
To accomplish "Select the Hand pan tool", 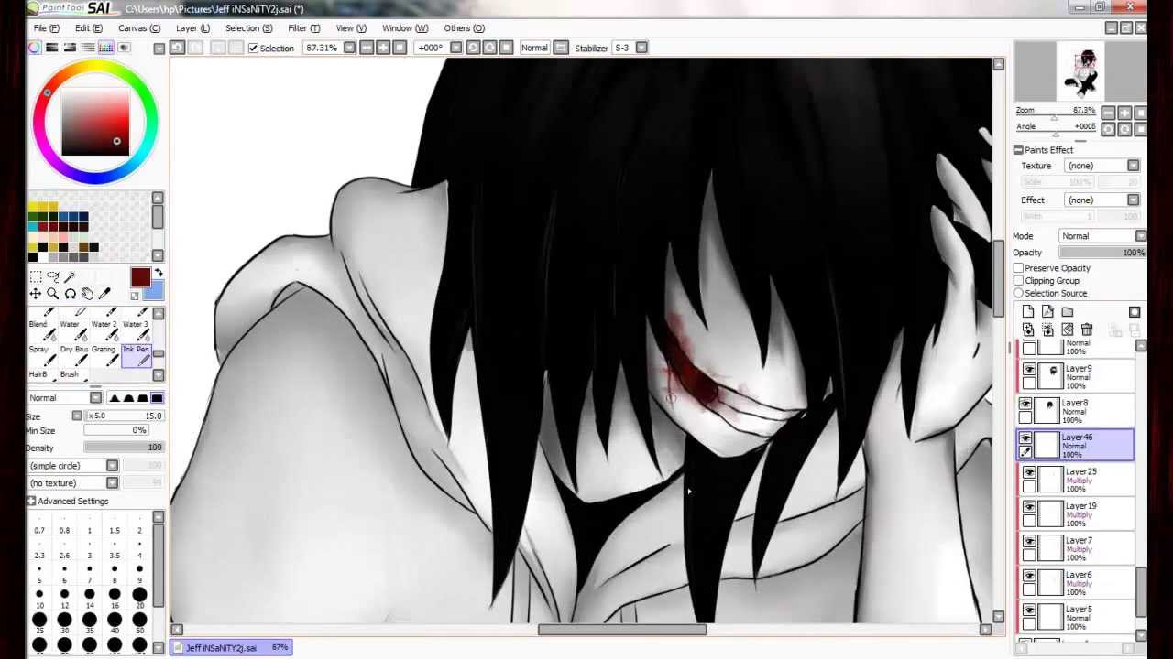I will [87, 294].
